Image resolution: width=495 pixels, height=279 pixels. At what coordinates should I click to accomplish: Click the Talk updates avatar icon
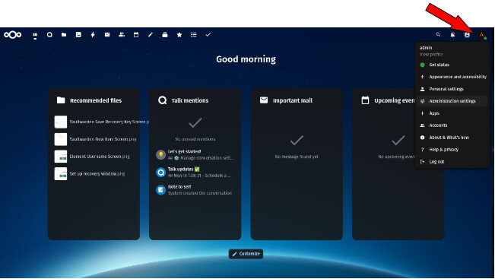pos(160,173)
